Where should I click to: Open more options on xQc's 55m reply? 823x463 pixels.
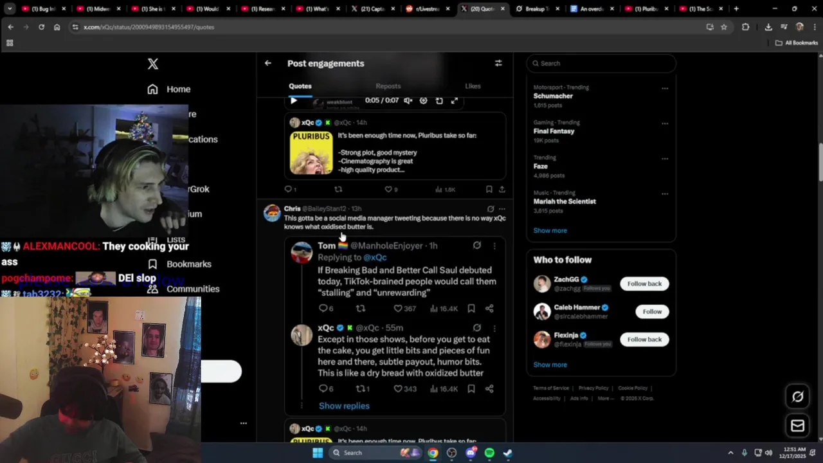[x=494, y=328]
